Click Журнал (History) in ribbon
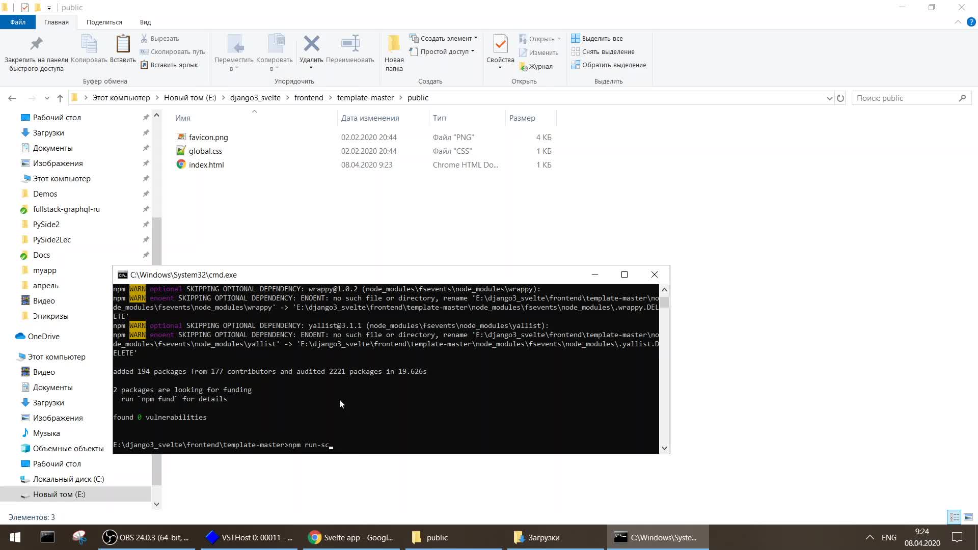 coord(536,66)
